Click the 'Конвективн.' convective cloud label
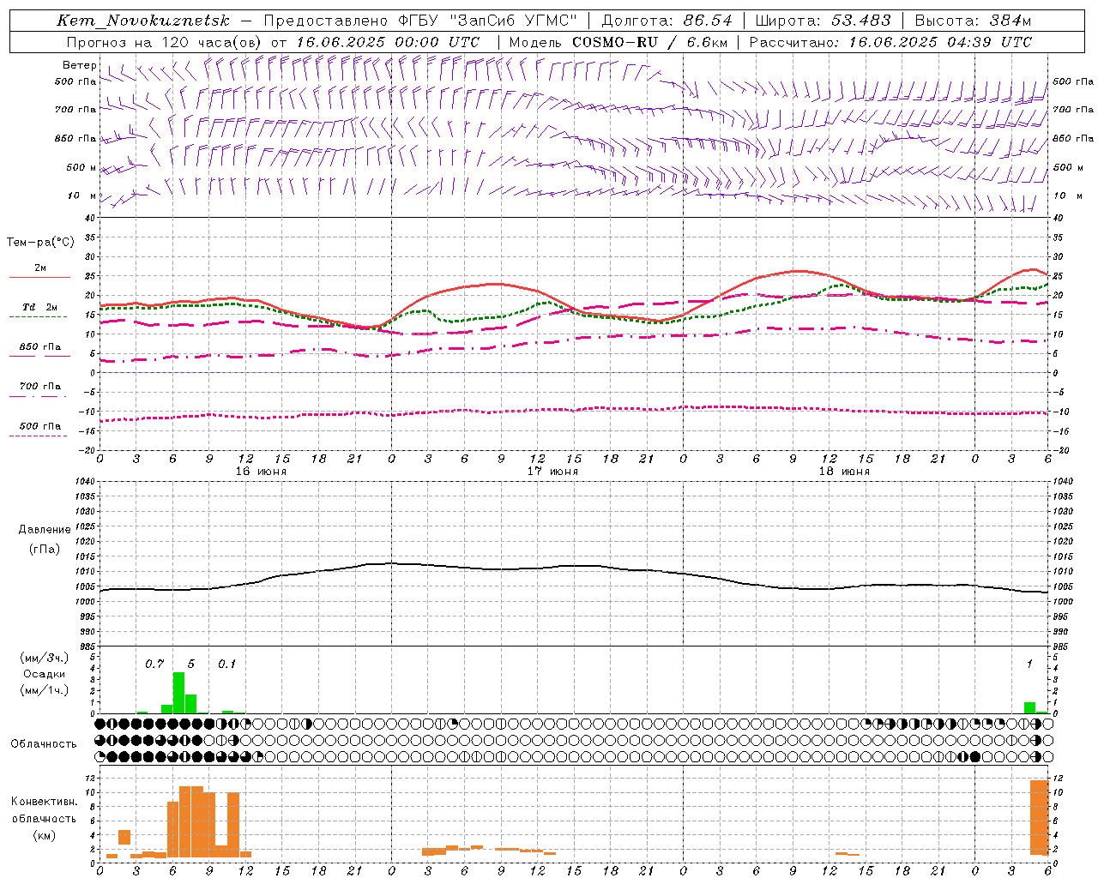The width and height of the screenshot is (1098, 878). [x=44, y=801]
